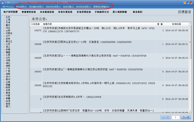194x122 pixels.
Task: Open the 我发布的信息(P) menu
Action: pos(53,7)
